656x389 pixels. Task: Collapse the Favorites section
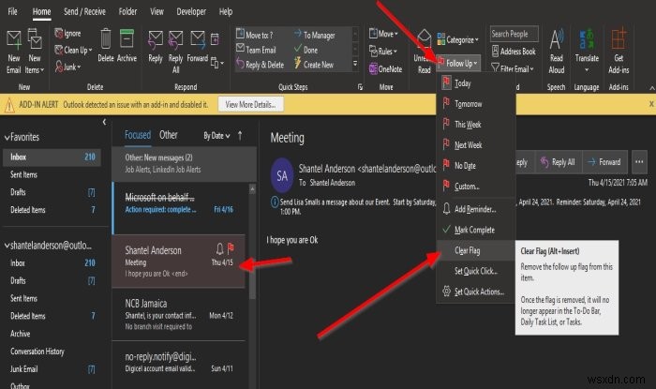[x=7, y=137]
